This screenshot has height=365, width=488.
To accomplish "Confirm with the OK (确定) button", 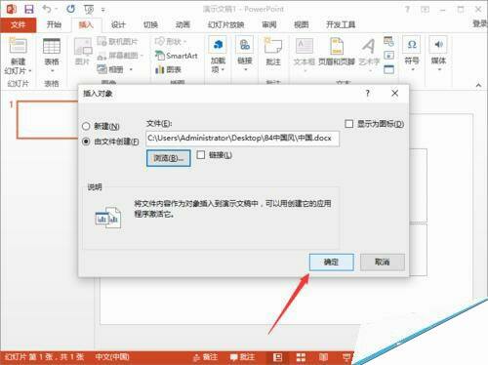I will (331, 262).
